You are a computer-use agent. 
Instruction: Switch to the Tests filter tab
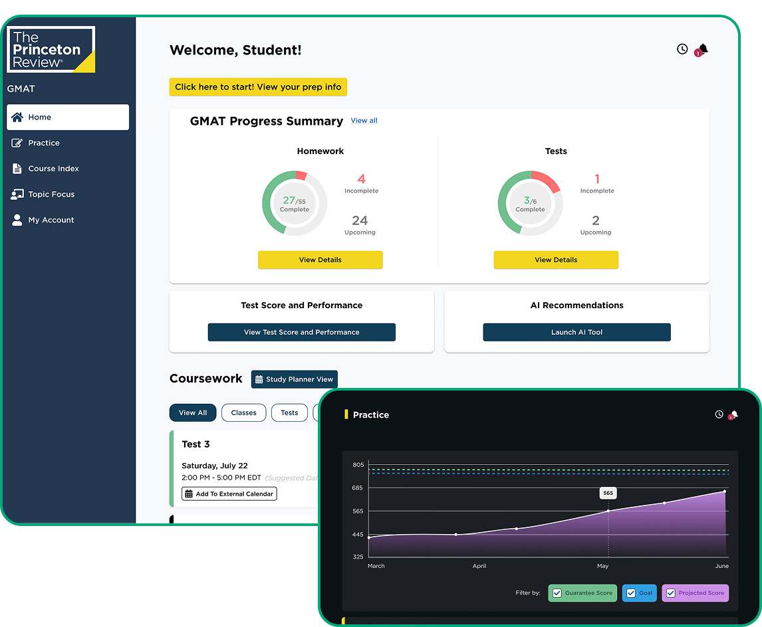coord(289,412)
